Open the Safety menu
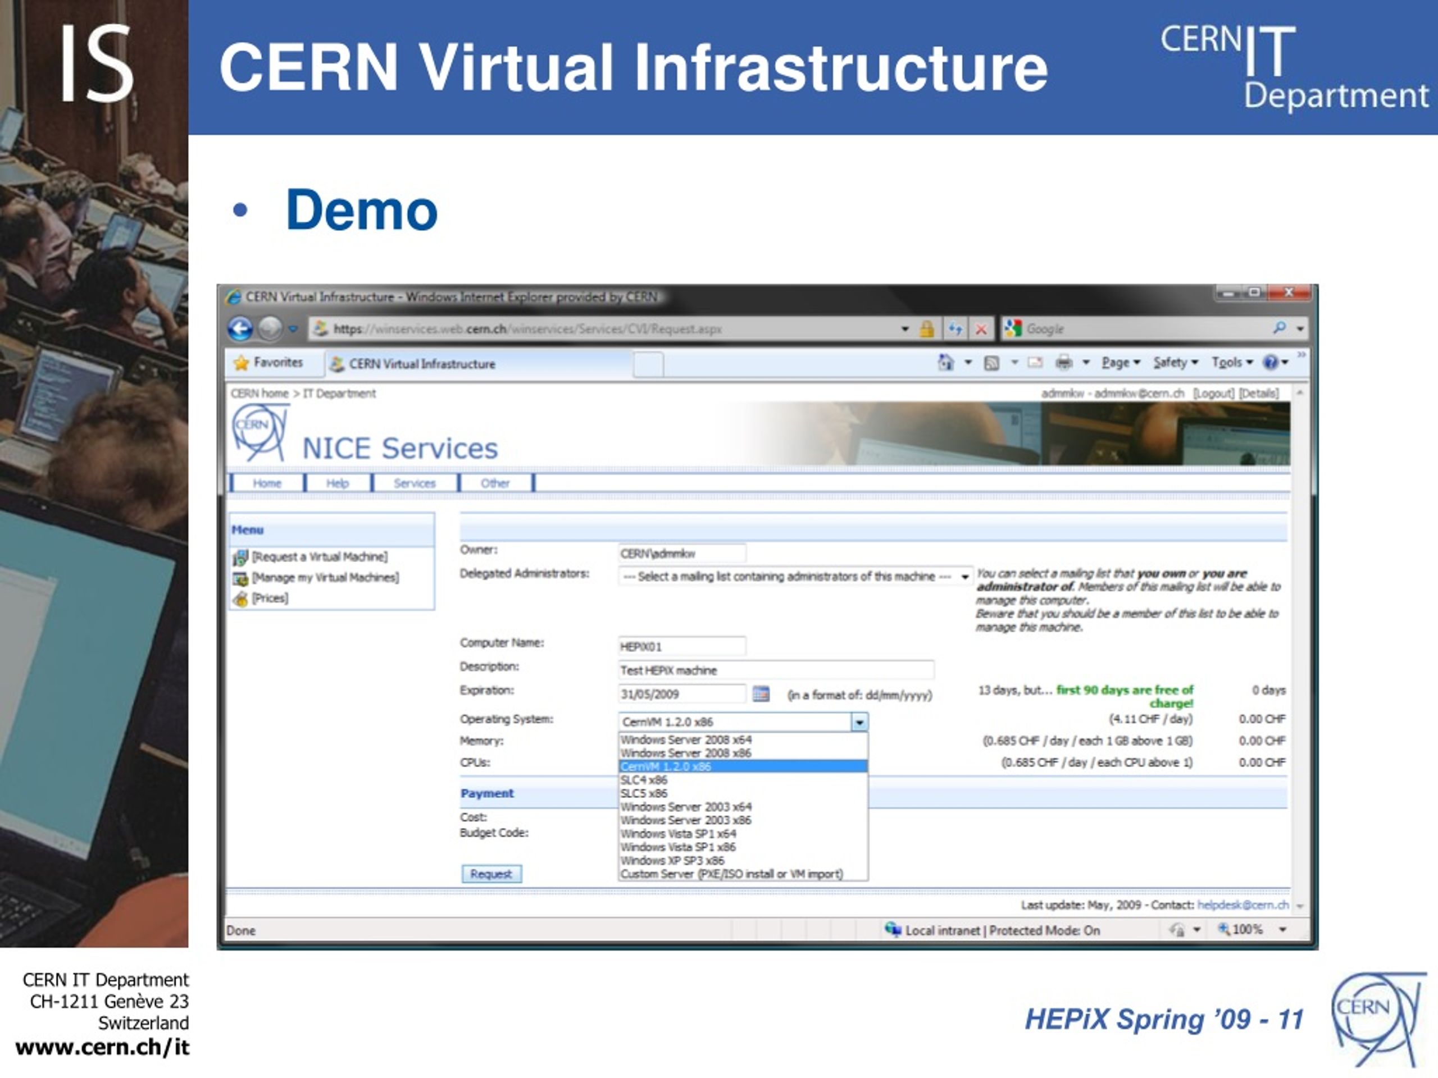The height and width of the screenshot is (1078, 1438). (1175, 363)
